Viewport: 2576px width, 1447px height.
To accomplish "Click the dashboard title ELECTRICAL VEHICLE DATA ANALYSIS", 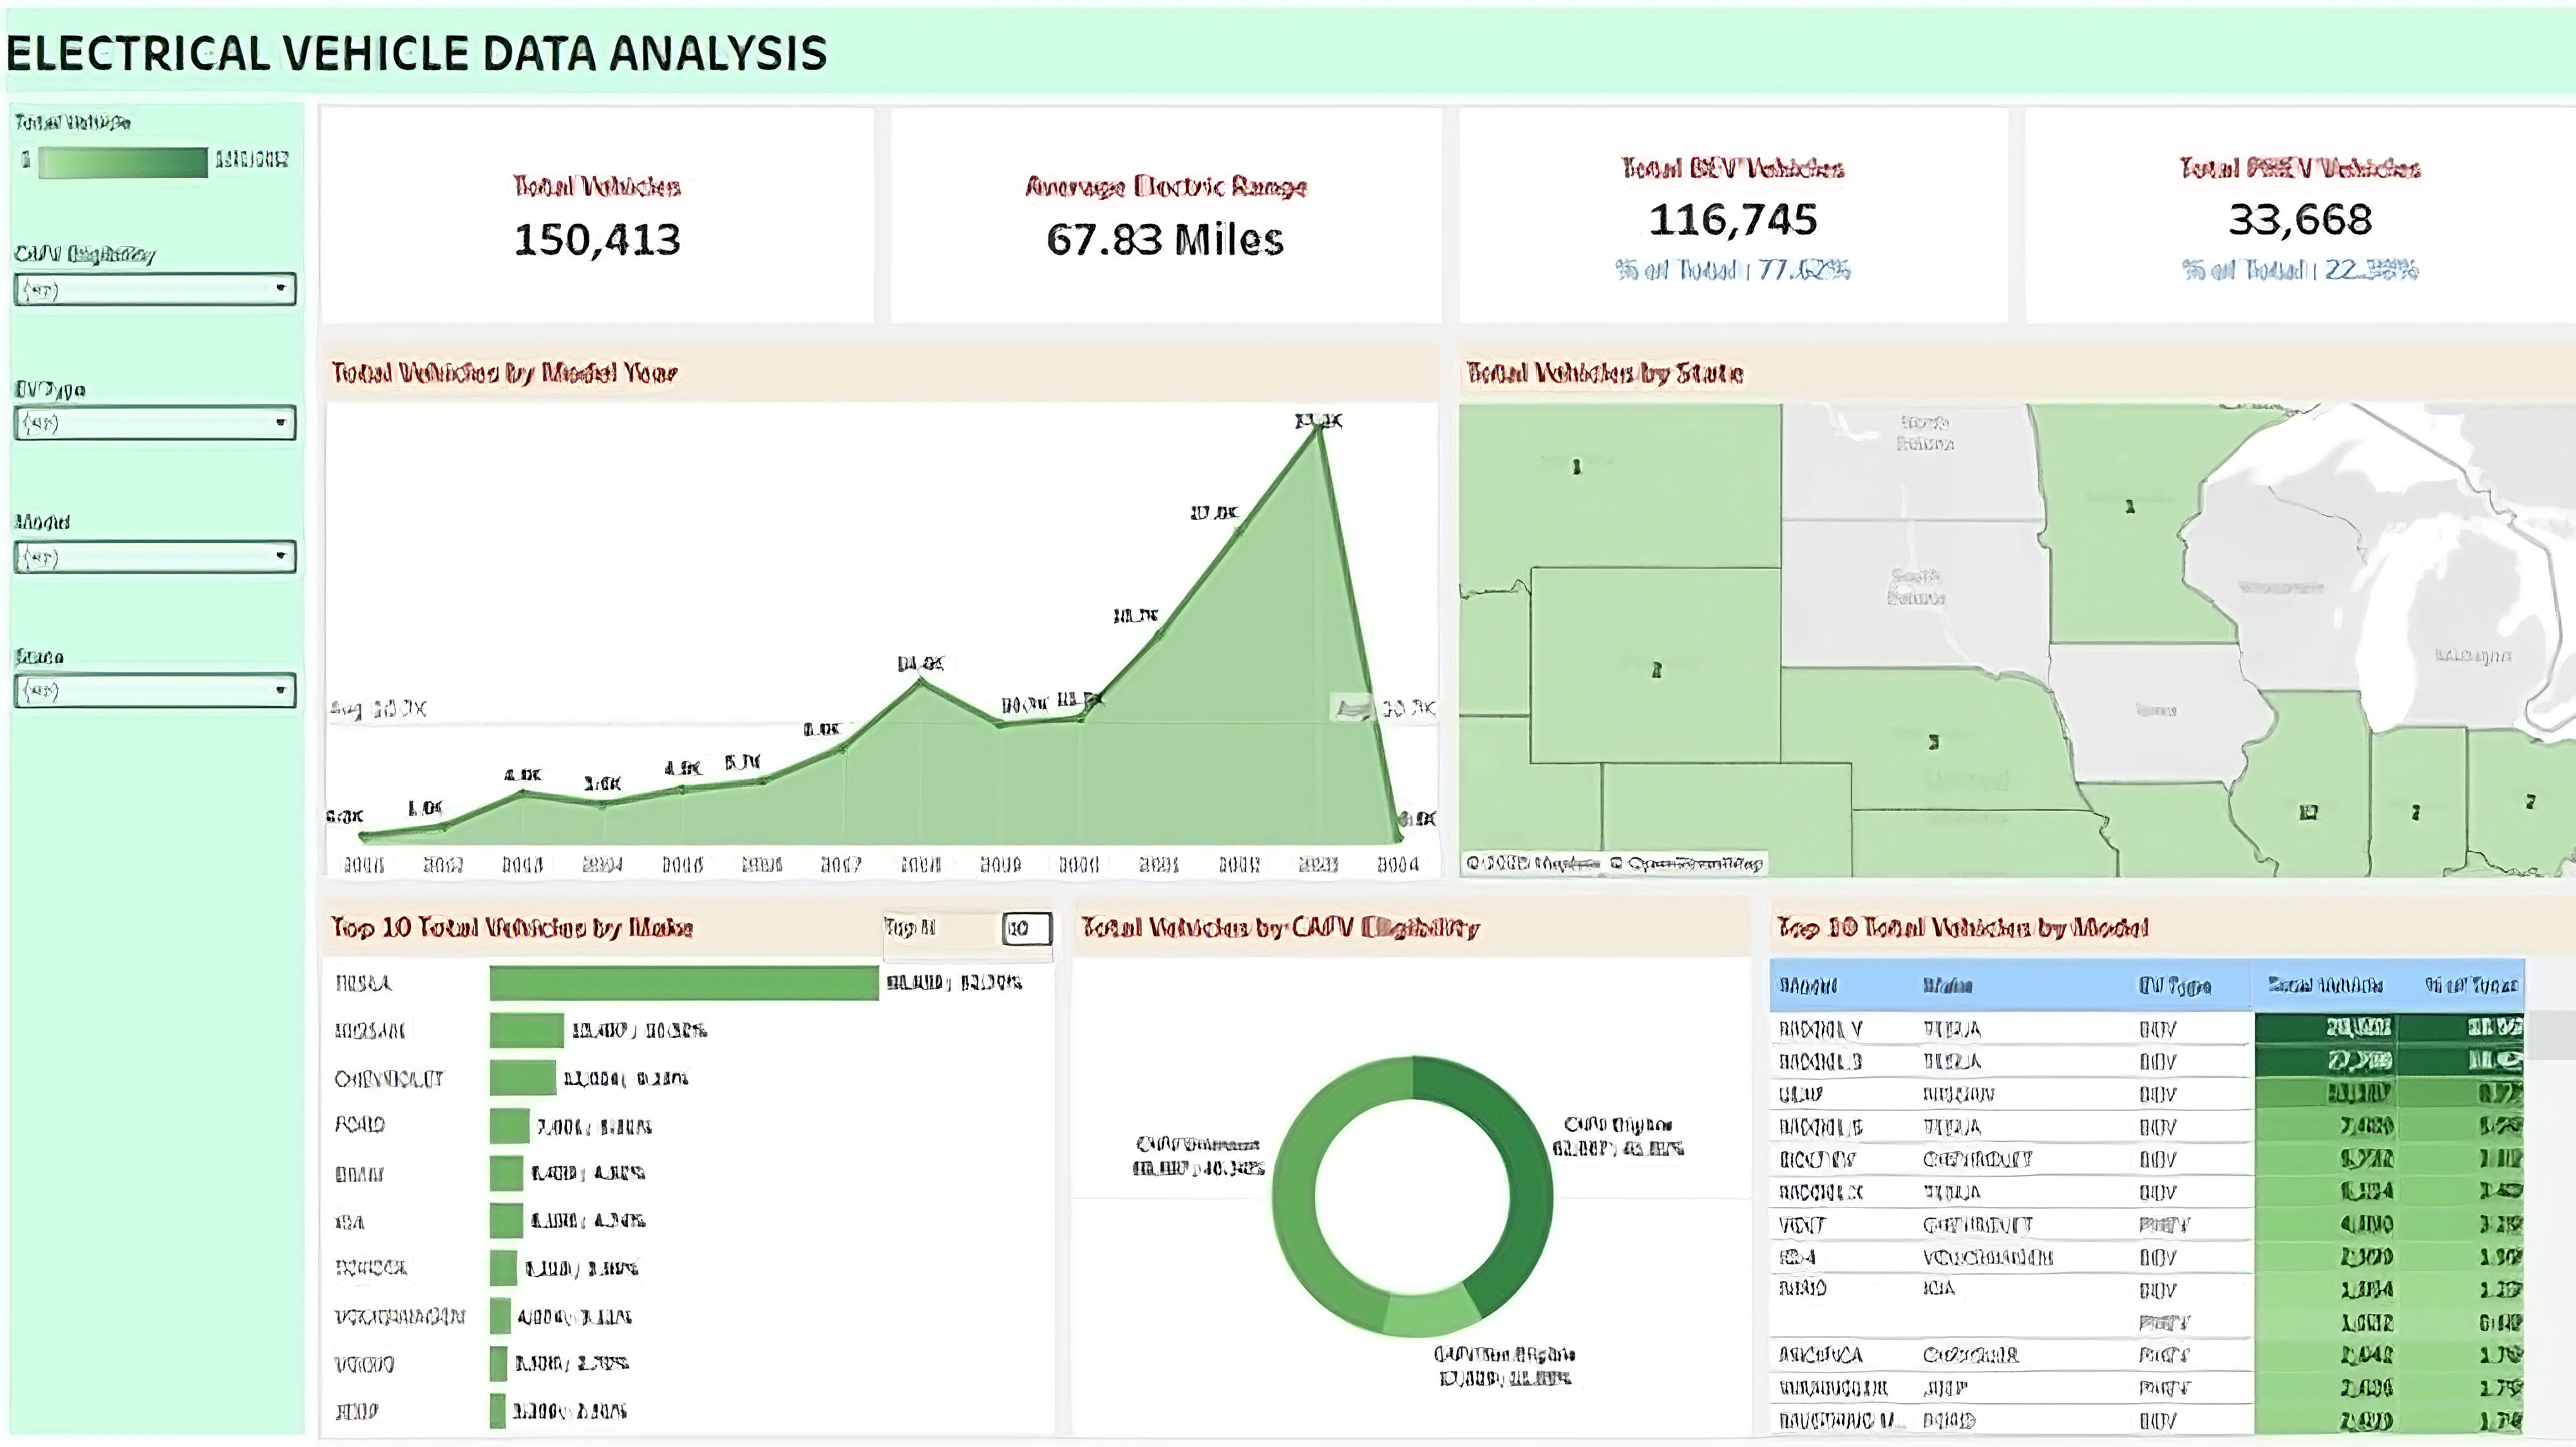I will click(x=417, y=54).
